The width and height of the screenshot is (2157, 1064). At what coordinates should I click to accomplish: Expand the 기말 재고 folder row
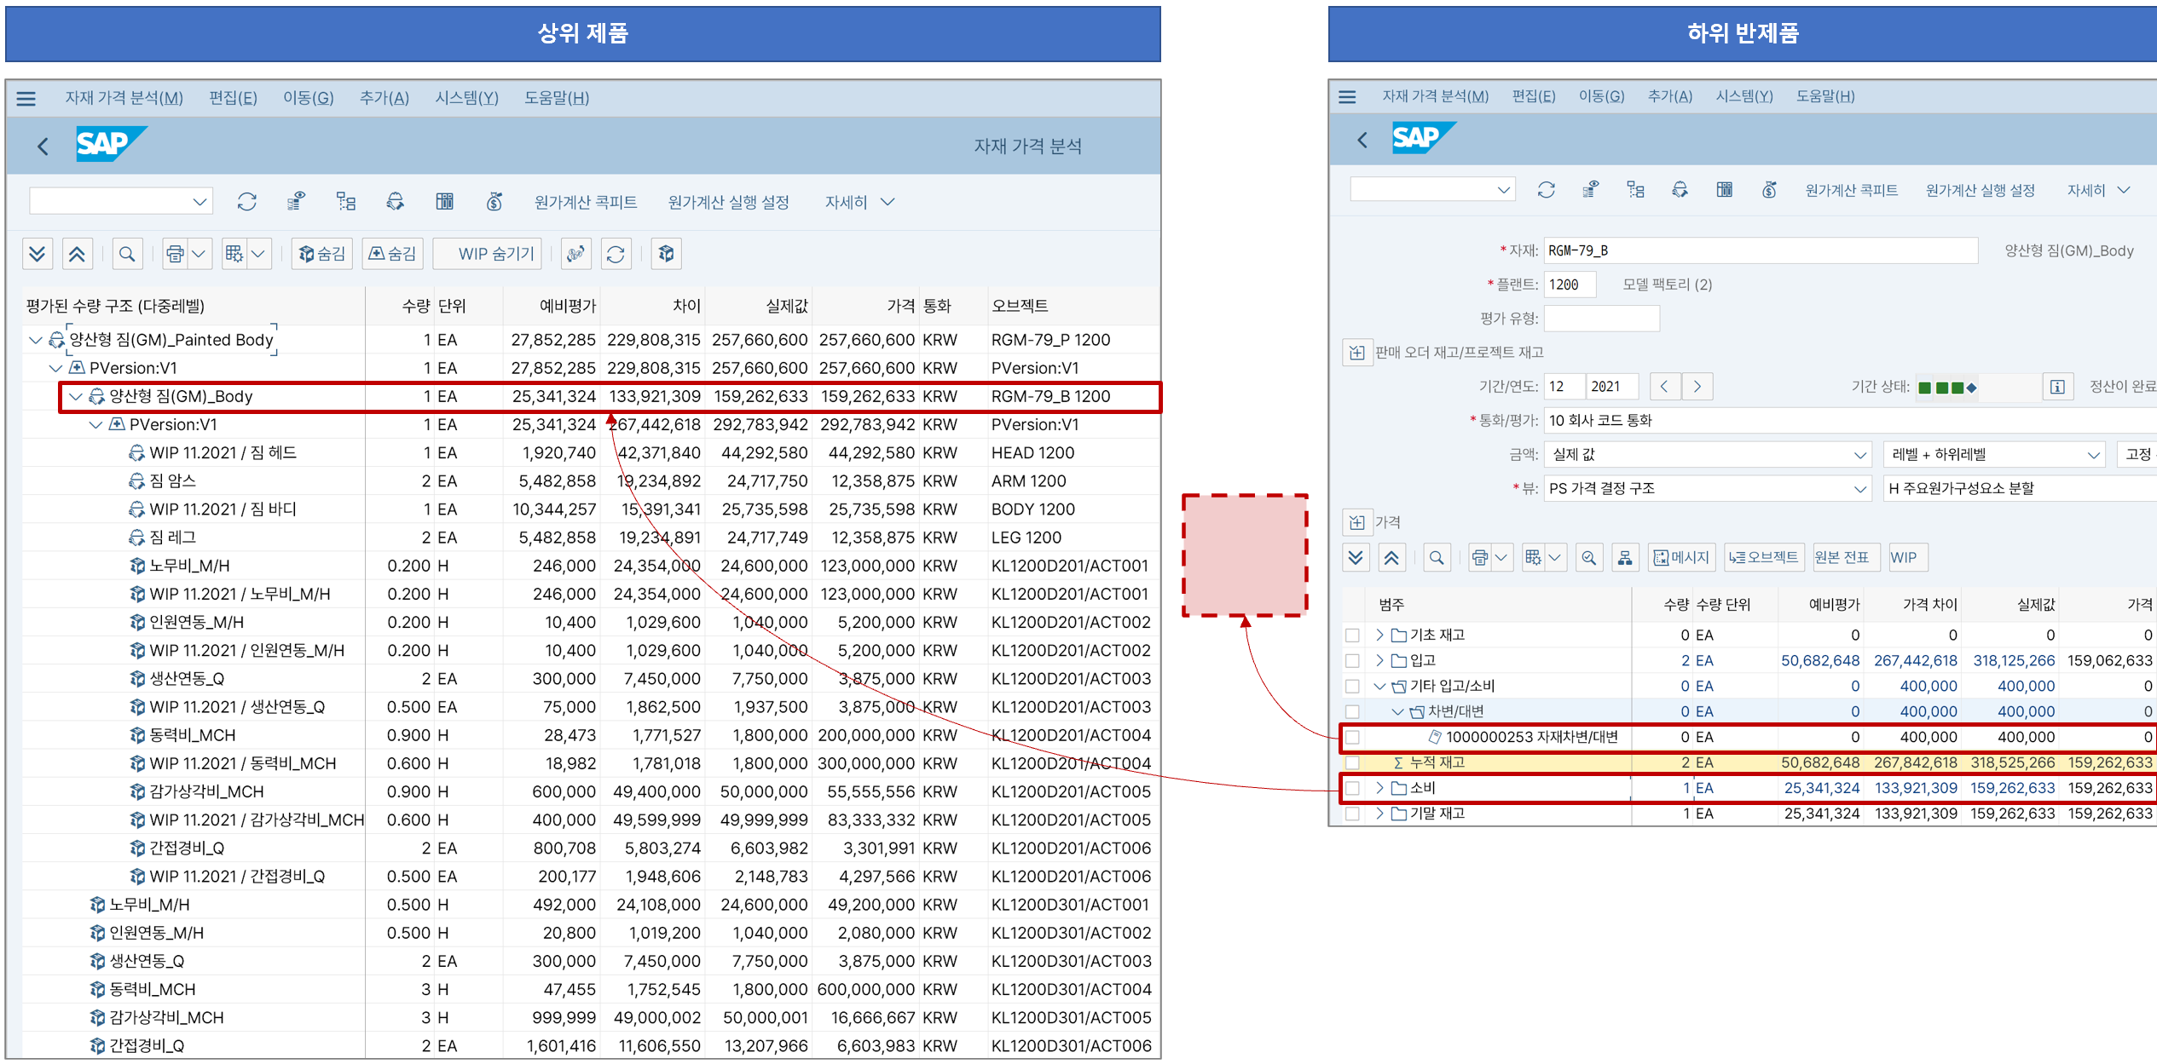(x=1379, y=814)
